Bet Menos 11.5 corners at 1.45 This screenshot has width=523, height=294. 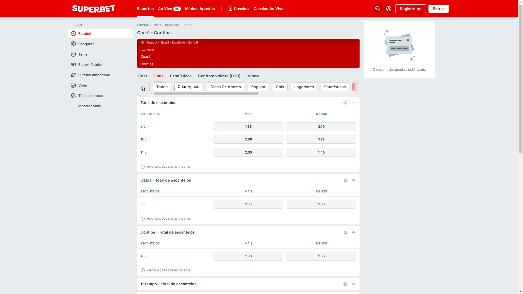point(321,152)
